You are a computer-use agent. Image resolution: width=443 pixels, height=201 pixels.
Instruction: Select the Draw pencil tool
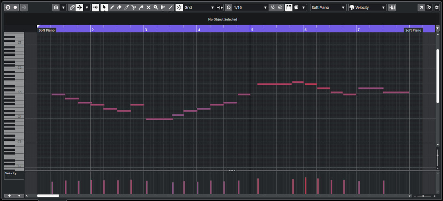click(x=112, y=8)
